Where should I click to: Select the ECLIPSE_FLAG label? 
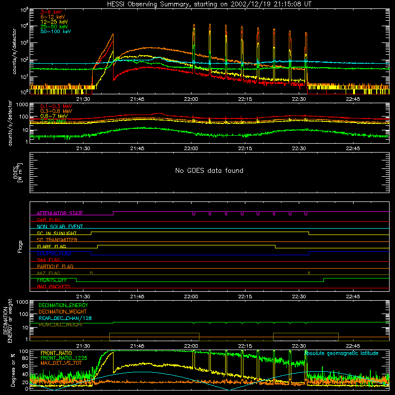(x=54, y=253)
